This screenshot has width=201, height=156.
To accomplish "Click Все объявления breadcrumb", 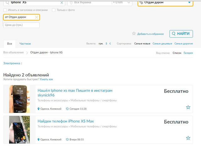I will 14,53.
